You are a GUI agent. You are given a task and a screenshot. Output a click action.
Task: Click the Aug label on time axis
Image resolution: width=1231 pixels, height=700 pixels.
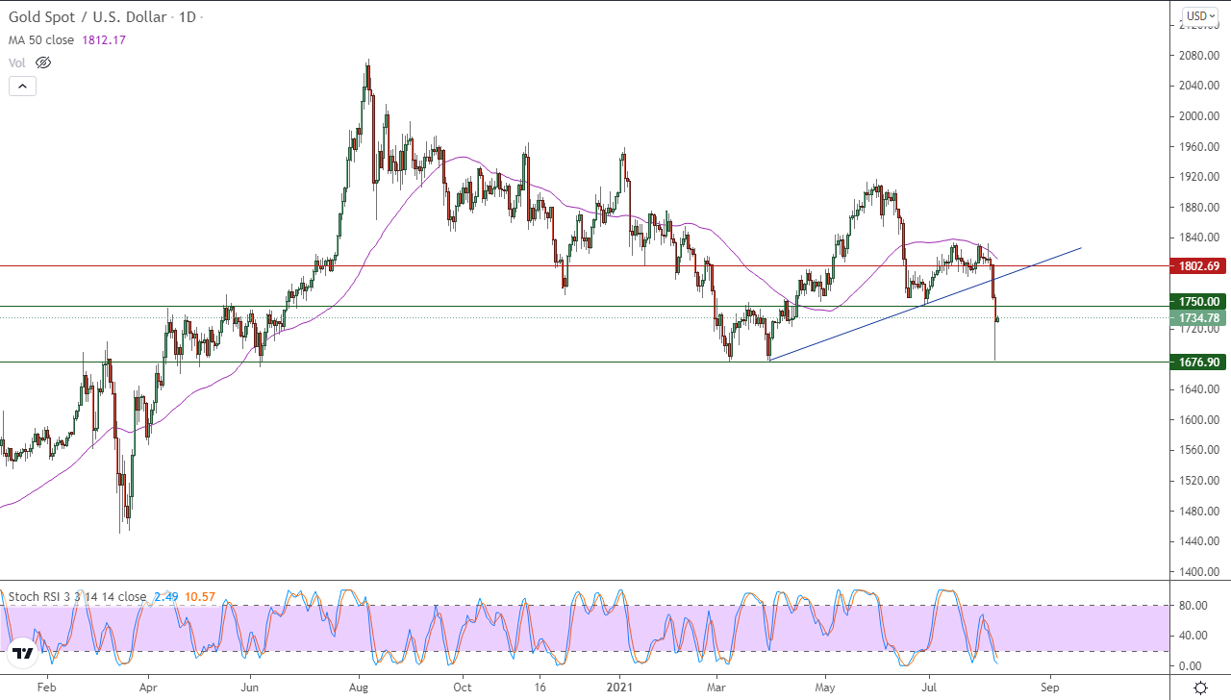click(x=359, y=687)
